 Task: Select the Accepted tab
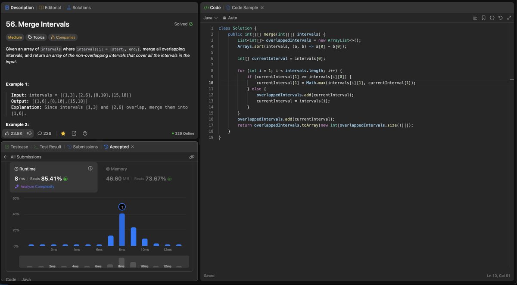coord(116,147)
